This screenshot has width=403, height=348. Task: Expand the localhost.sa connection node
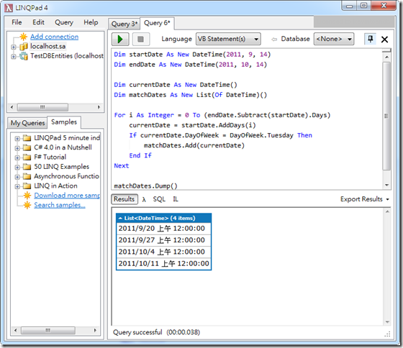point(14,47)
